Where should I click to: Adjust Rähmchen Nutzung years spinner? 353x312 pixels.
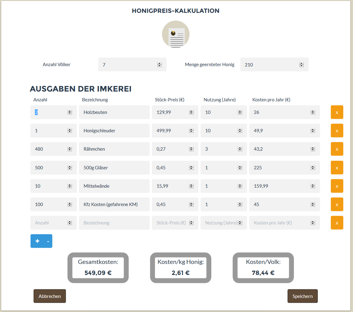240,149
